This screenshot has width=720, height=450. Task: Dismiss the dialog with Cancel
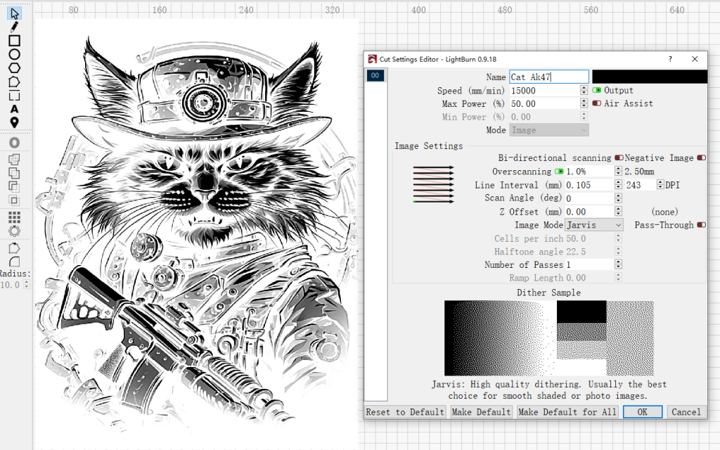click(686, 412)
